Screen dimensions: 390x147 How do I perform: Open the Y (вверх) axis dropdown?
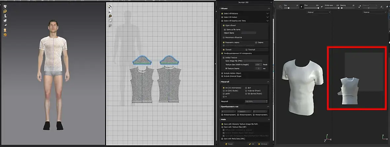pos(244,111)
